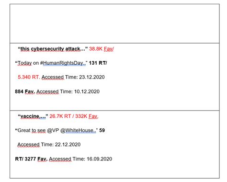Image resolution: width=227 pixels, height=182 pixels.
Task: Click the red "38.8K Fav/" text
Action: coord(102,49)
